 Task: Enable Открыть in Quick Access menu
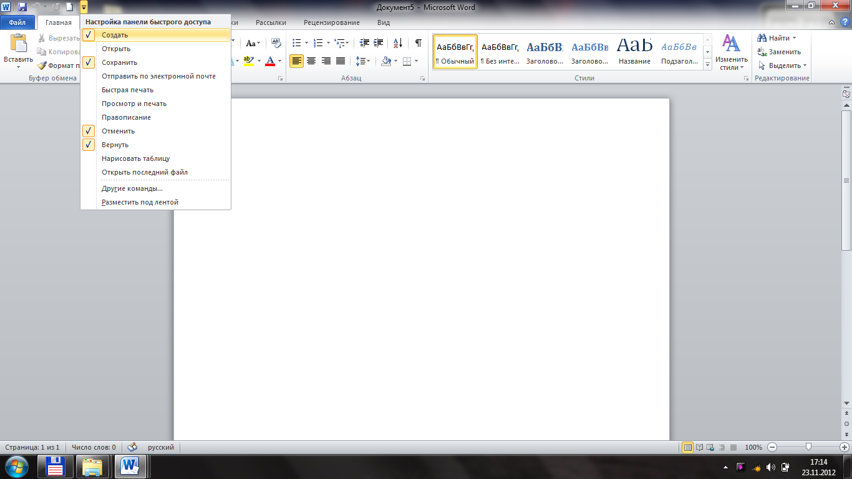156,49
